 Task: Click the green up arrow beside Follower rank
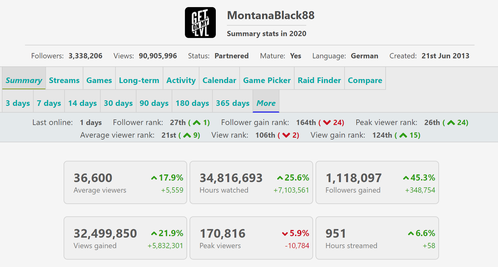(197, 123)
